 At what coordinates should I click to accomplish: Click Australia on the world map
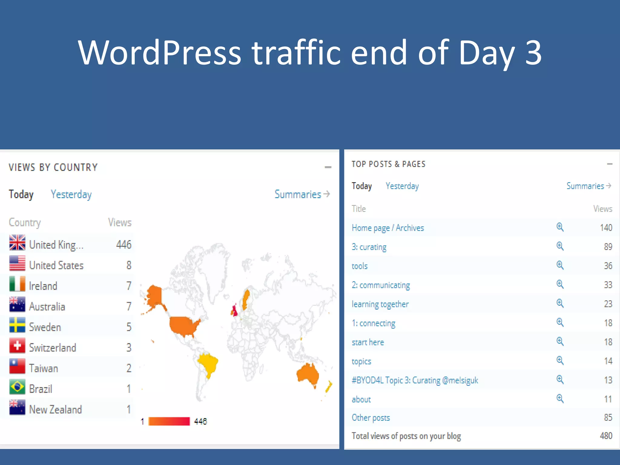click(x=308, y=374)
